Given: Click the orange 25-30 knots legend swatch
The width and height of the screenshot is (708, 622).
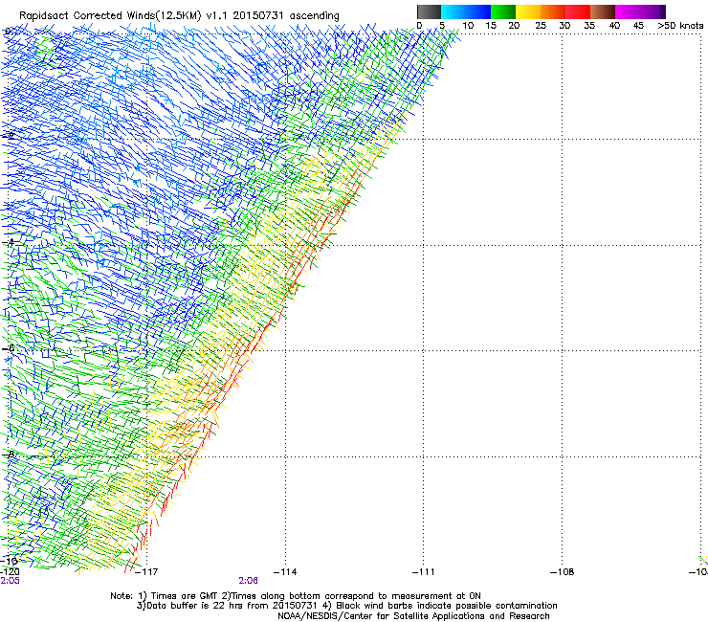Looking at the screenshot, I should click(553, 11).
